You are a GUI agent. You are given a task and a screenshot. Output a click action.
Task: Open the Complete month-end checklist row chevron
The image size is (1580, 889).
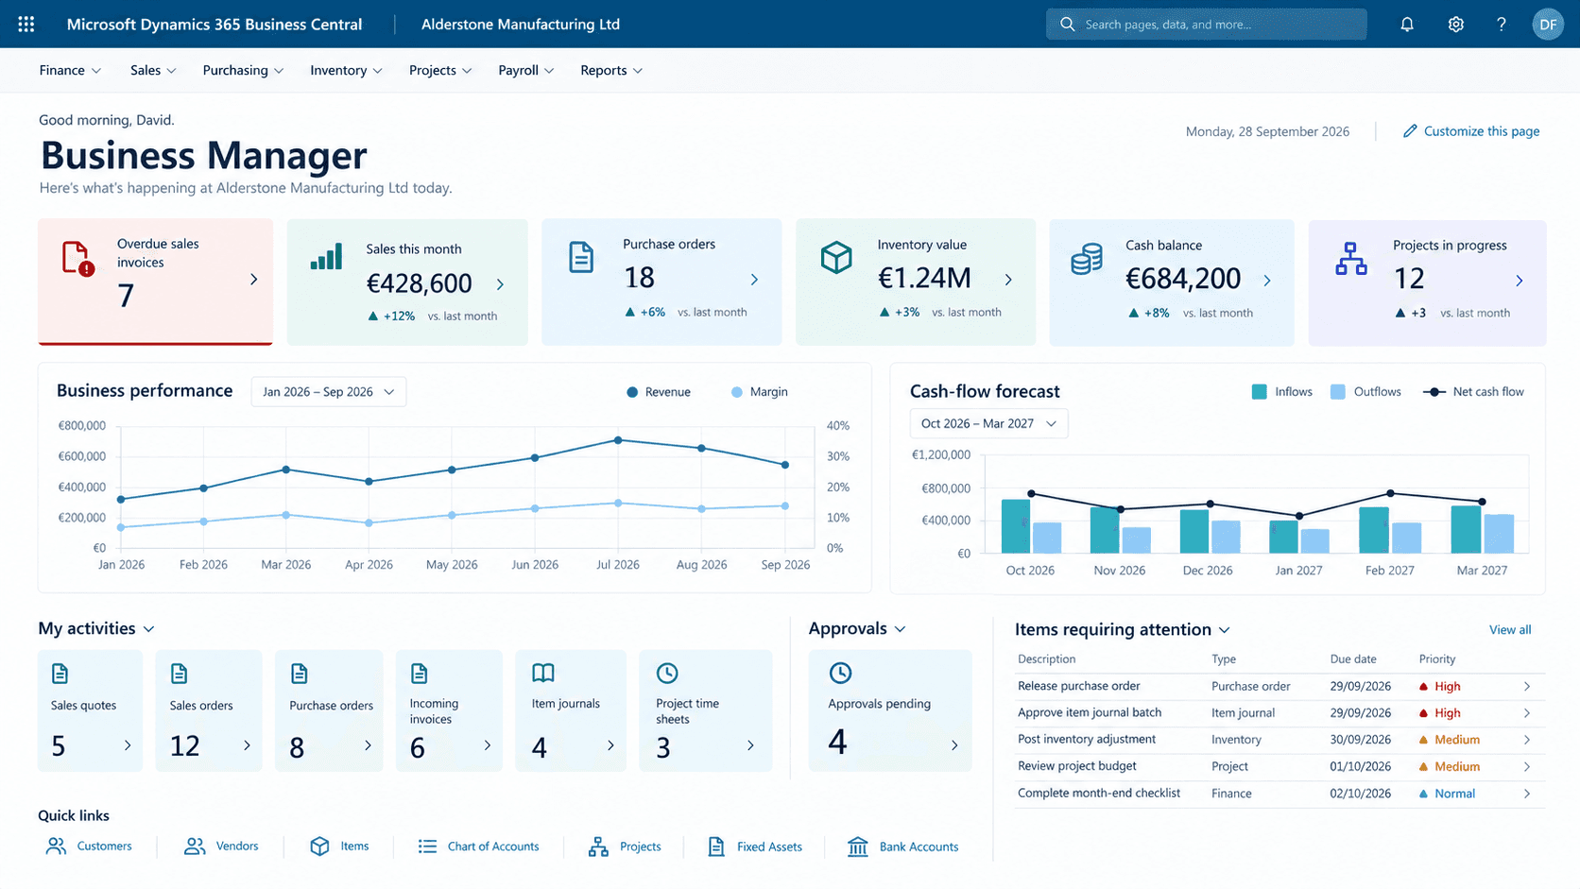(1527, 795)
